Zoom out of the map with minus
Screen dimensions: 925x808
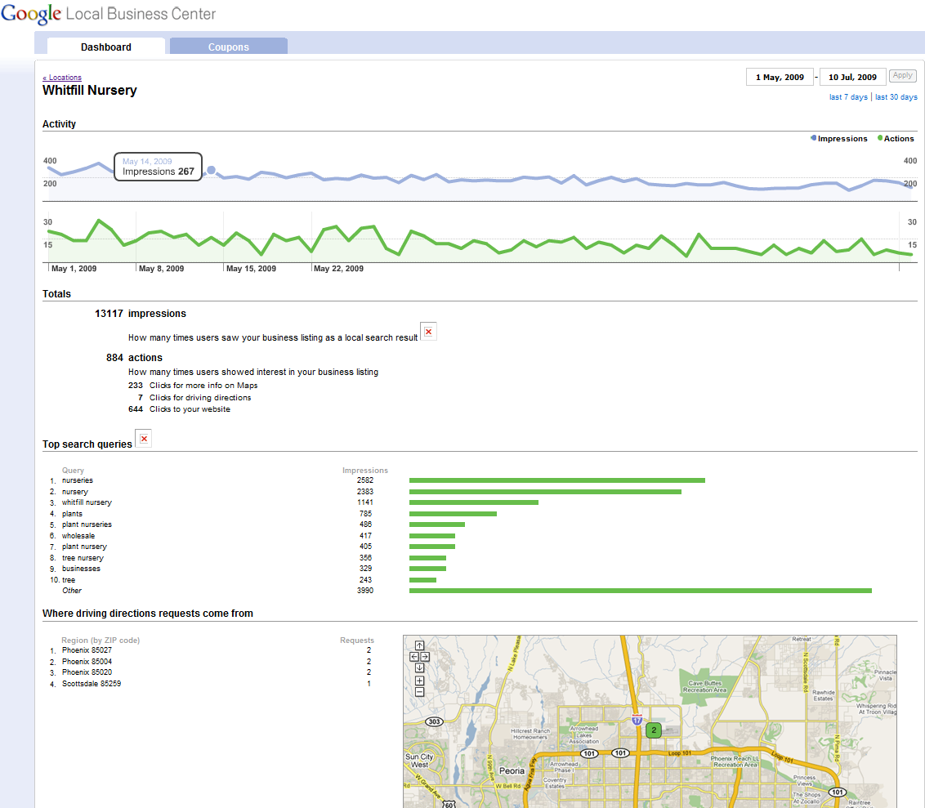[419, 692]
